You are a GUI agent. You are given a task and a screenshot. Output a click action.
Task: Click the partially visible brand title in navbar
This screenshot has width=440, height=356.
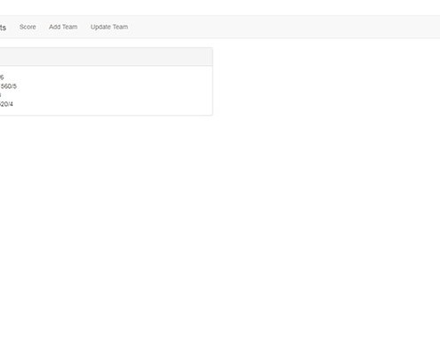coord(3,28)
